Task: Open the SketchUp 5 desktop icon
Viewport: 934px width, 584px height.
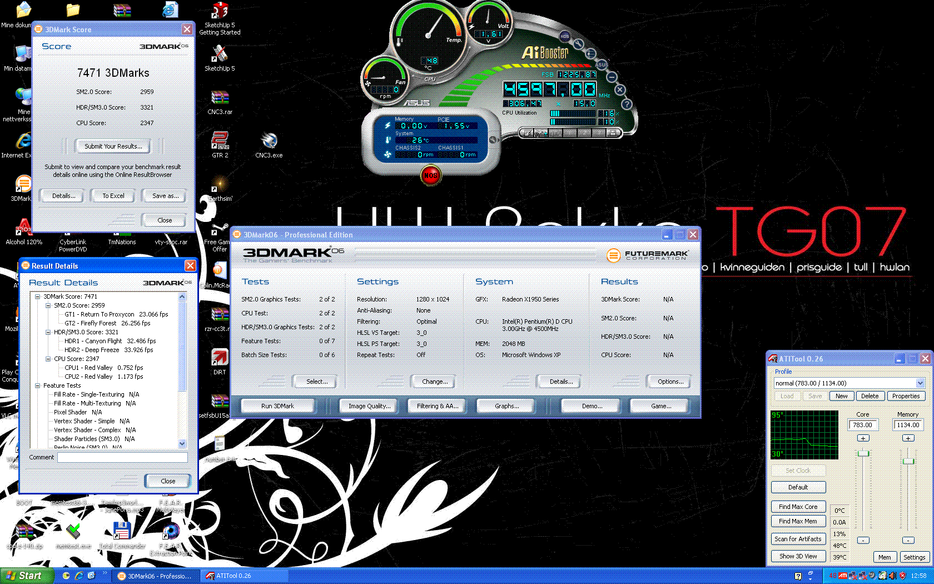Action: (220, 58)
